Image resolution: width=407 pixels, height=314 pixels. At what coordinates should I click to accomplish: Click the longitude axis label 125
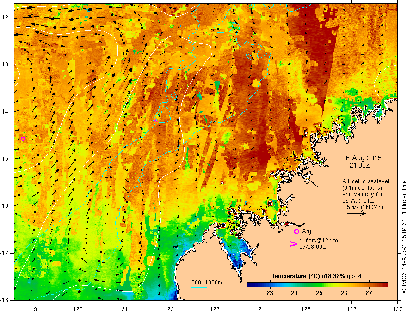(x=306, y=309)
